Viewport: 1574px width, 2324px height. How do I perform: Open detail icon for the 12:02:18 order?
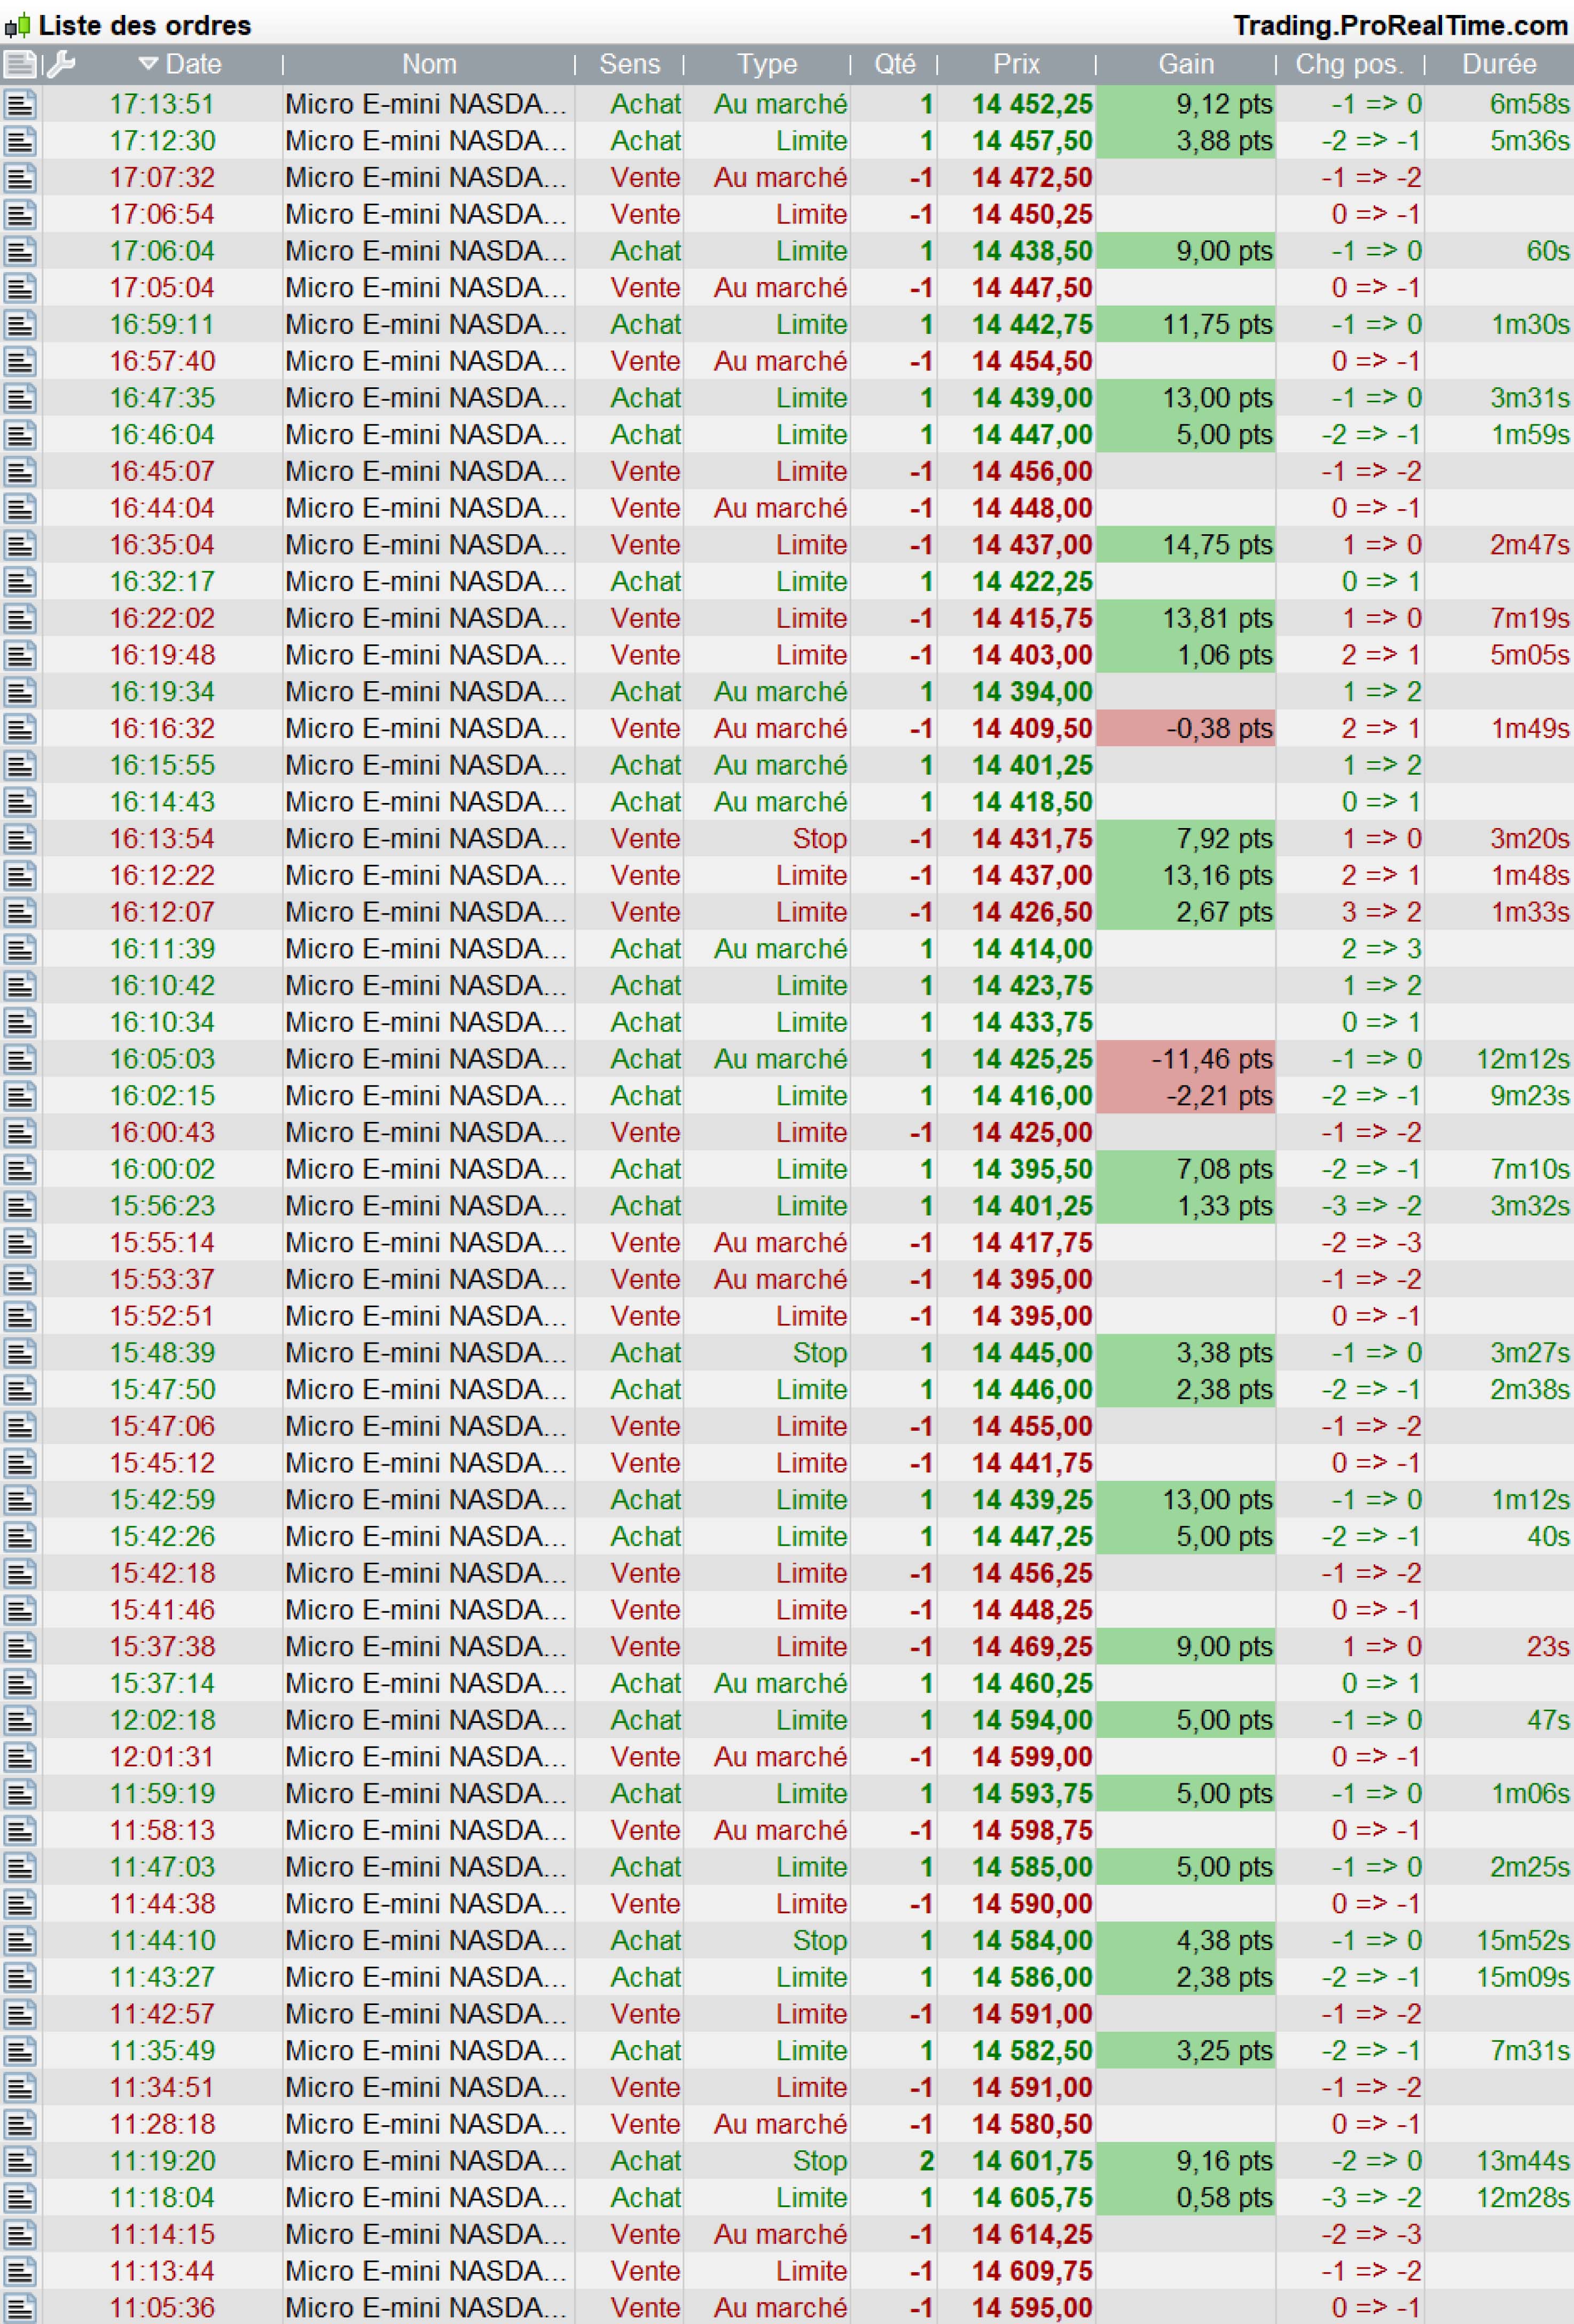point(20,1720)
